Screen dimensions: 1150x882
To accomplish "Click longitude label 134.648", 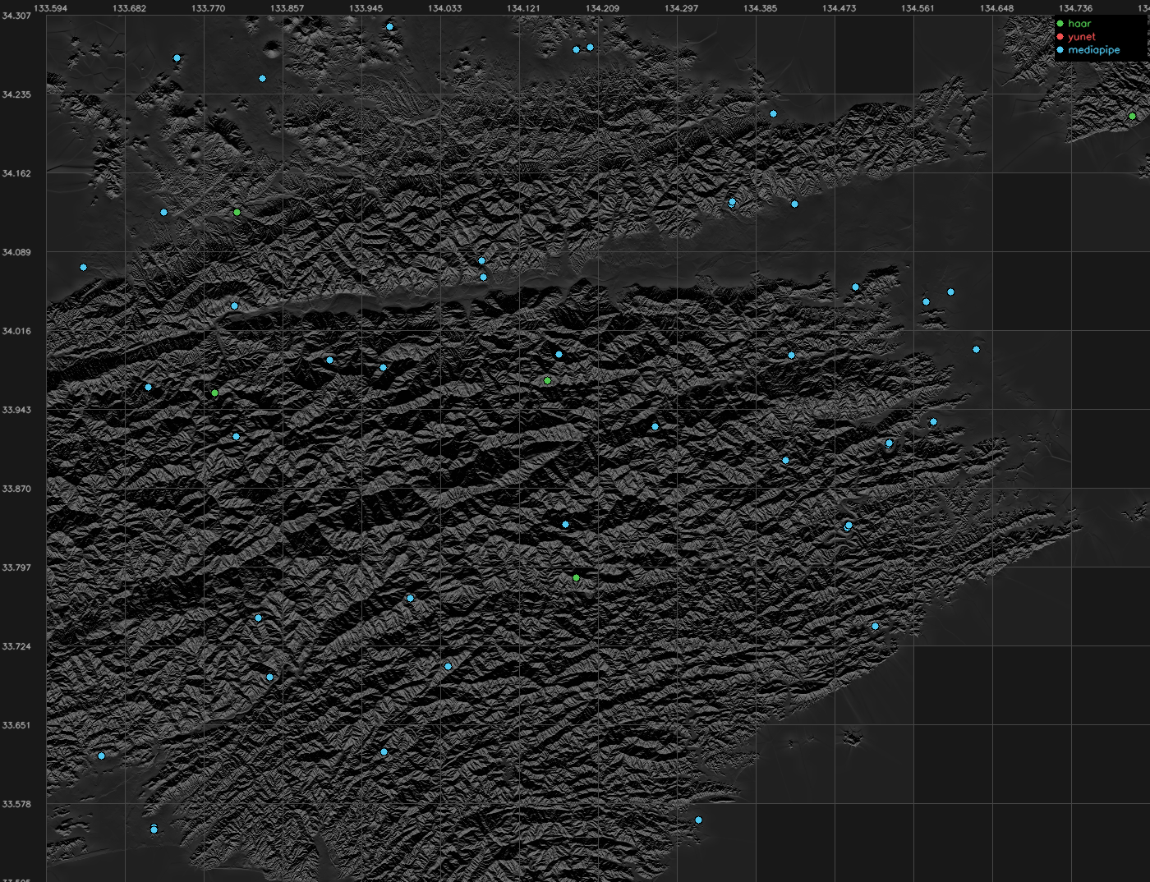I will pyautogui.click(x=997, y=8).
